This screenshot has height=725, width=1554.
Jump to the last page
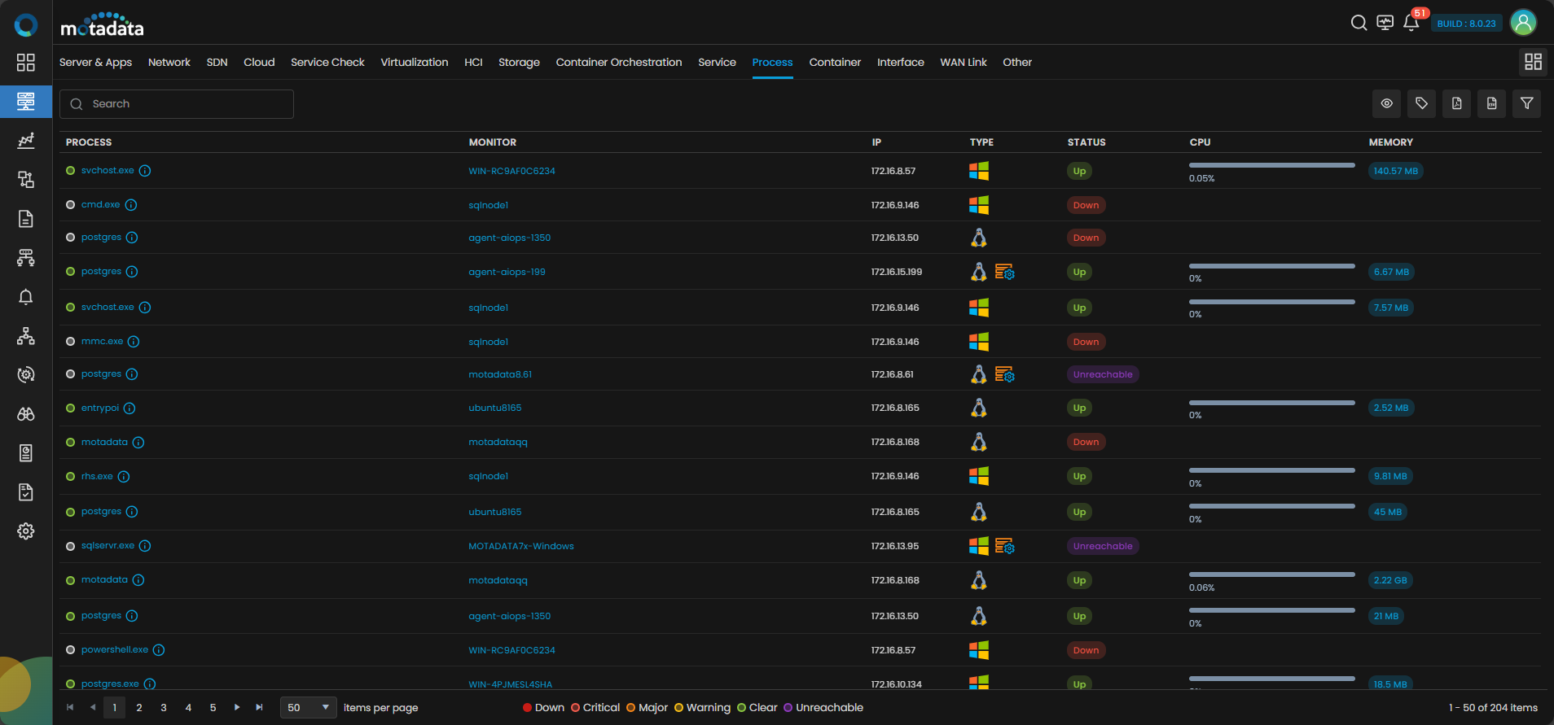(x=259, y=708)
